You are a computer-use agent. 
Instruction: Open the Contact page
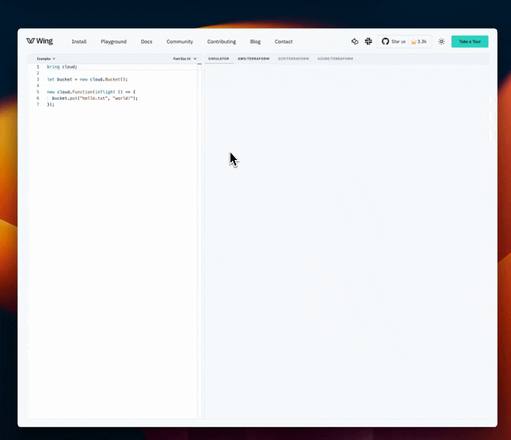click(284, 42)
